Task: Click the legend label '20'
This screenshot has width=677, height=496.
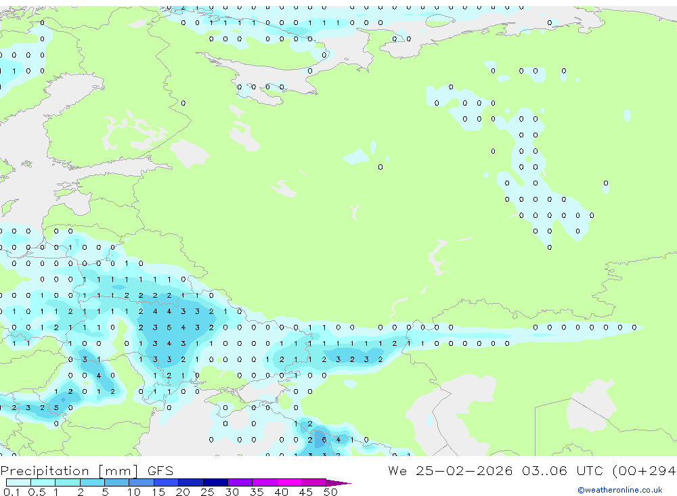Action: (x=183, y=492)
